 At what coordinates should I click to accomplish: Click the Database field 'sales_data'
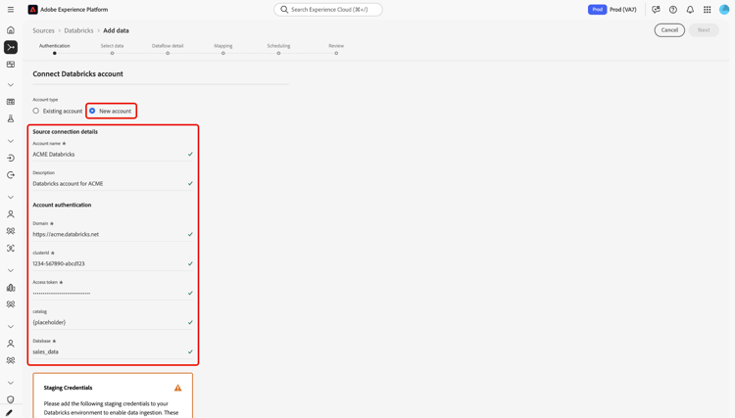113,351
